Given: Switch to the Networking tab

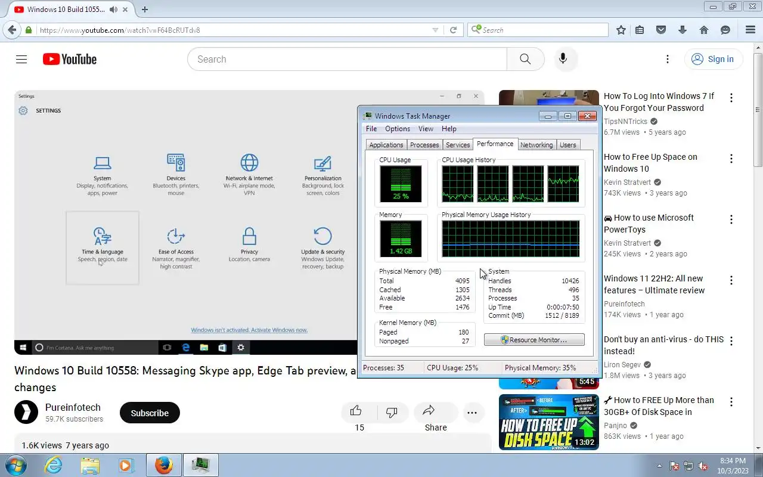Looking at the screenshot, I should click(536, 145).
